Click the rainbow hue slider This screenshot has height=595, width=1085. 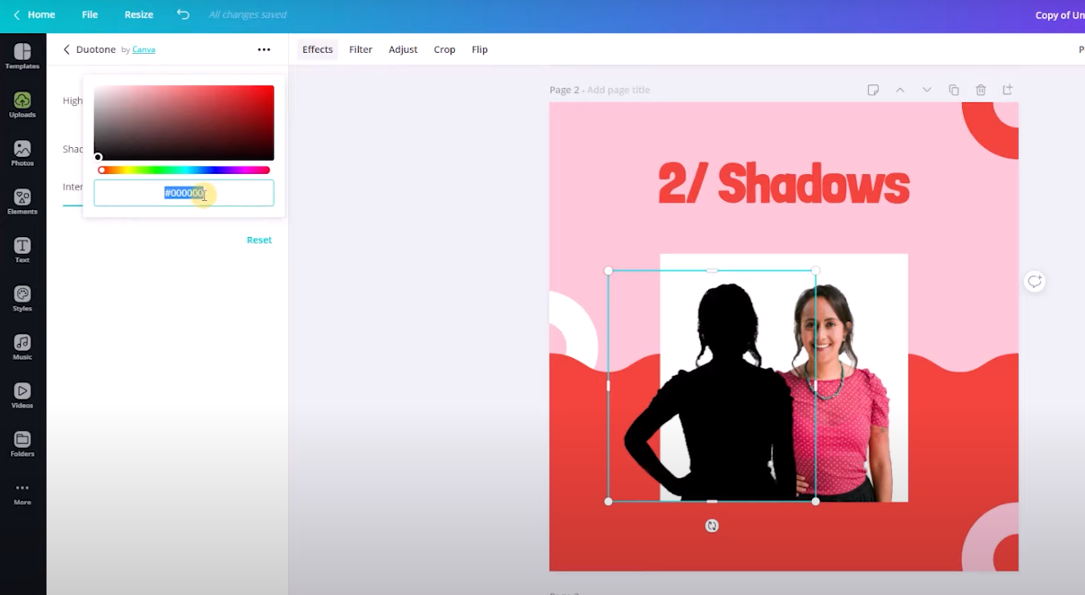[x=184, y=170]
